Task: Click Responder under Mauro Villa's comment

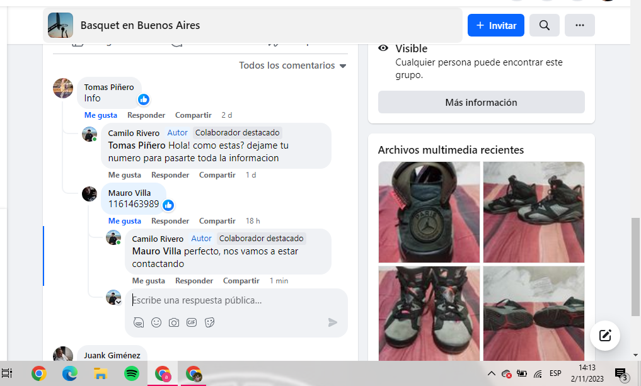Action: point(170,221)
